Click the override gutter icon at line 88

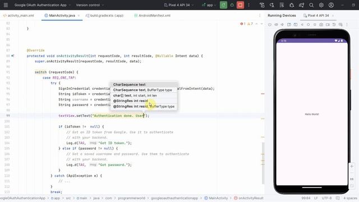pyautogui.click(x=13, y=56)
